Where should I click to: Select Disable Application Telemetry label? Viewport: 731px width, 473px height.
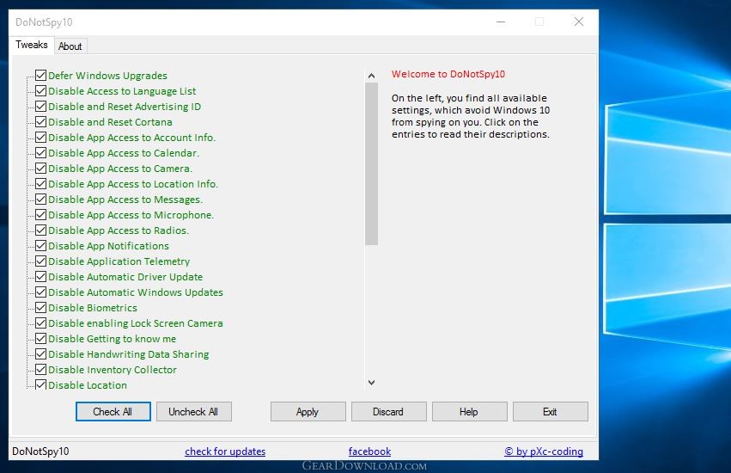tap(119, 261)
